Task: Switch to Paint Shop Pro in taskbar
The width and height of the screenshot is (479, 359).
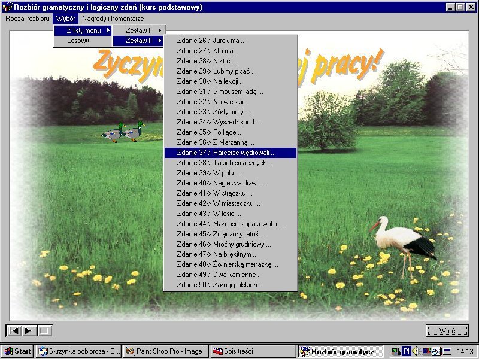Action: pyautogui.click(x=165, y=351)
